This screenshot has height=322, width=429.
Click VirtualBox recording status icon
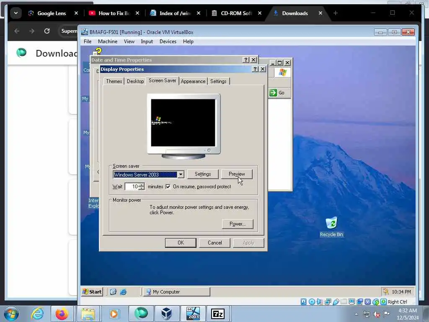click(359, 302)
